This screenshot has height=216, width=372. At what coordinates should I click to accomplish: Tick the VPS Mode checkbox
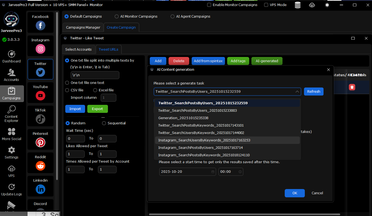click(266, 5)
